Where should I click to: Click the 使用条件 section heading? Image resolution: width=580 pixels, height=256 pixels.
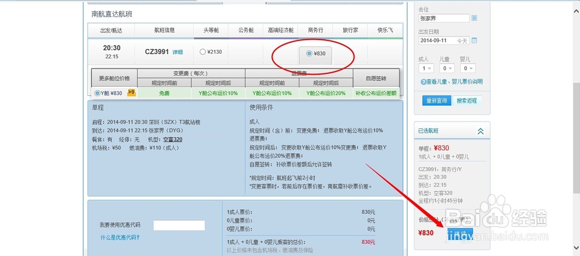pyautogui.click(x=261, y=107)
